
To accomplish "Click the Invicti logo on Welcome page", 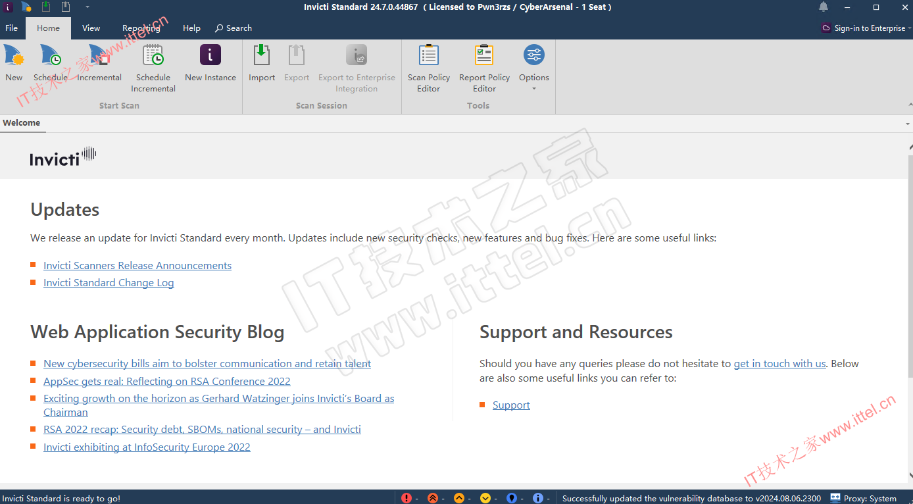I will (x=63, y=157).
